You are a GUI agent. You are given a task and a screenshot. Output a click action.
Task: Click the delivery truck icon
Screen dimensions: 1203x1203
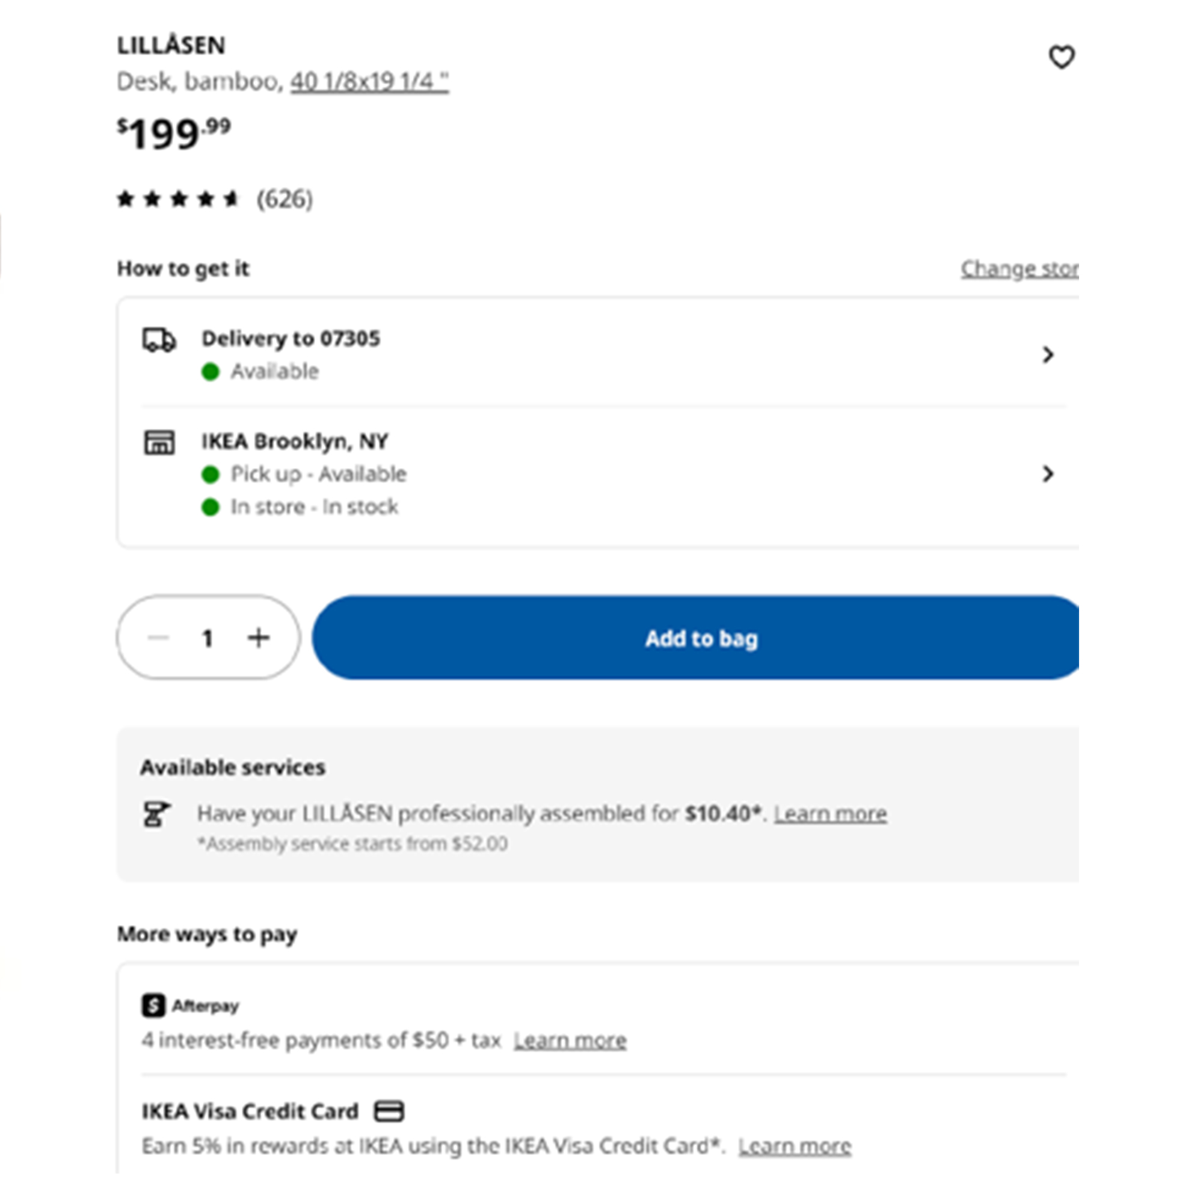(x=159, y=340)
